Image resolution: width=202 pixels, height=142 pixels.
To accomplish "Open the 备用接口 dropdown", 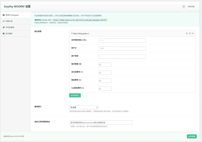I will point(84,107).
